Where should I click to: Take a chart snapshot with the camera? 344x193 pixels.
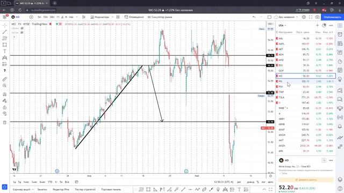[318, 17]
